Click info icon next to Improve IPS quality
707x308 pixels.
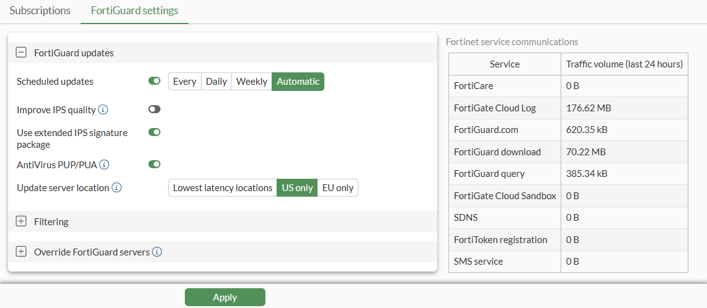point(104,109)
